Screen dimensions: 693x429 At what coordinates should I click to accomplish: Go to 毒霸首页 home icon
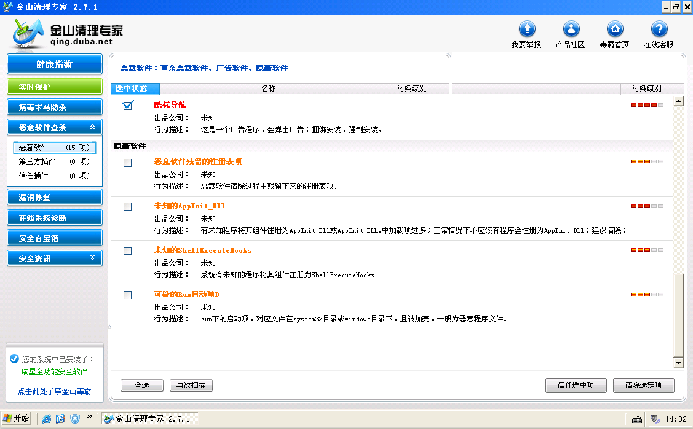click(x=615, y=30)
